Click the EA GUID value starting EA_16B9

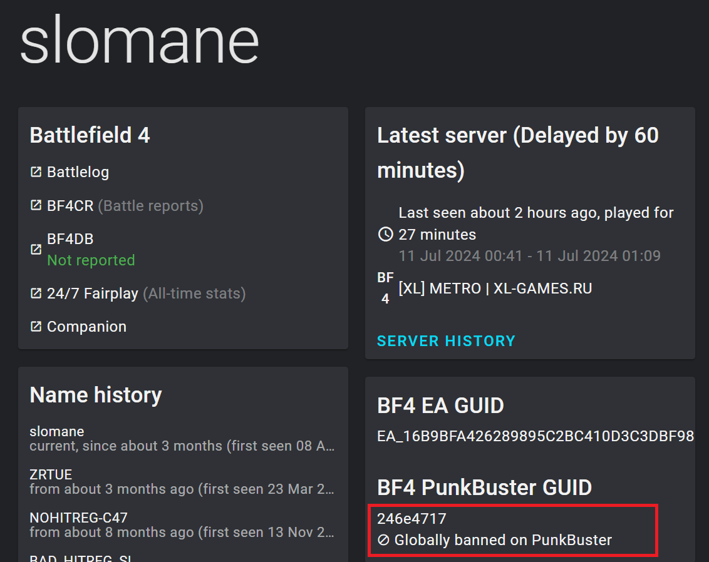point(535,436)
